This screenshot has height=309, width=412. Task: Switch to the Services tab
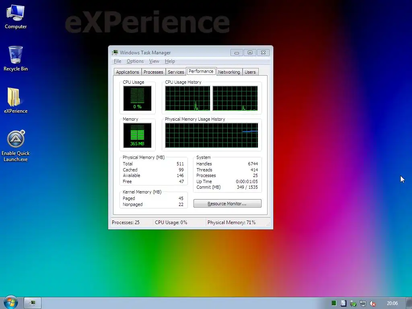pyautogui.click(x=176, y=72)
